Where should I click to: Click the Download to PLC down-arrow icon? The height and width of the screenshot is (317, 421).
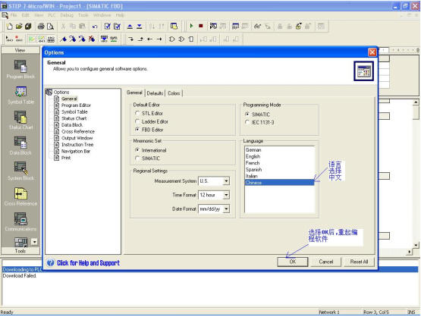coord(139,27)
